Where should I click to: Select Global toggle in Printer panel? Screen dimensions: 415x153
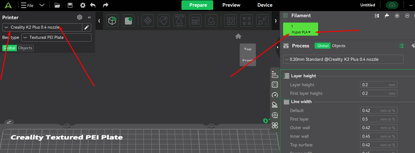click(9, 48)
